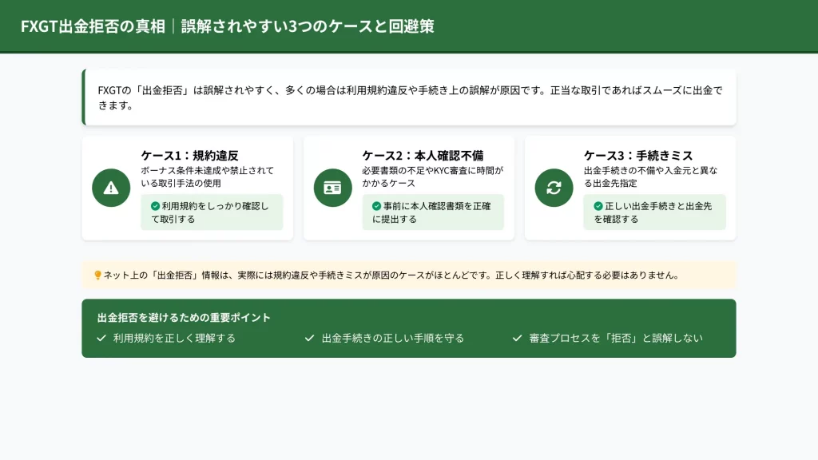Click the ケース2：本人確認不備 heading
The image size is (818, 460).
click(423, 156)
